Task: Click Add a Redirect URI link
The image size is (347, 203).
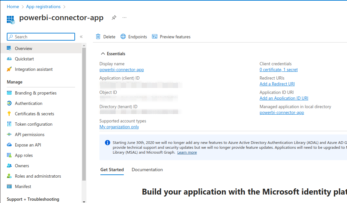Action: [277, 84]
